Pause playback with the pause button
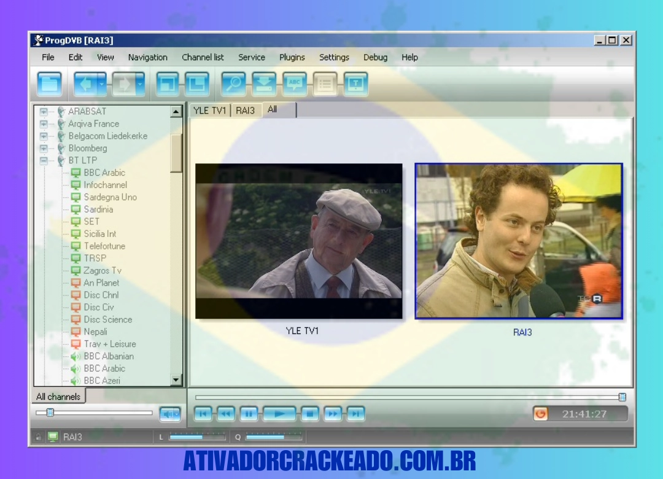The width and height of the screenshot is (663, 479). point(249,413)
